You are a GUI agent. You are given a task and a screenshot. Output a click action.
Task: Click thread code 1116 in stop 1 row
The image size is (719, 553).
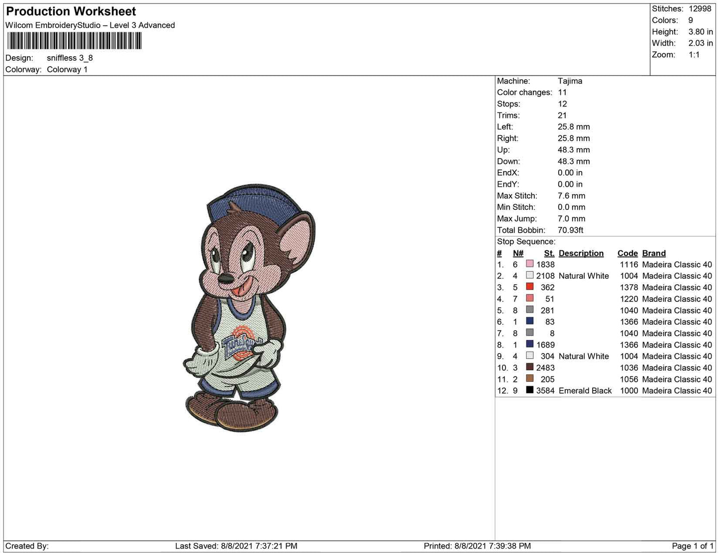[x=629, y=265]
